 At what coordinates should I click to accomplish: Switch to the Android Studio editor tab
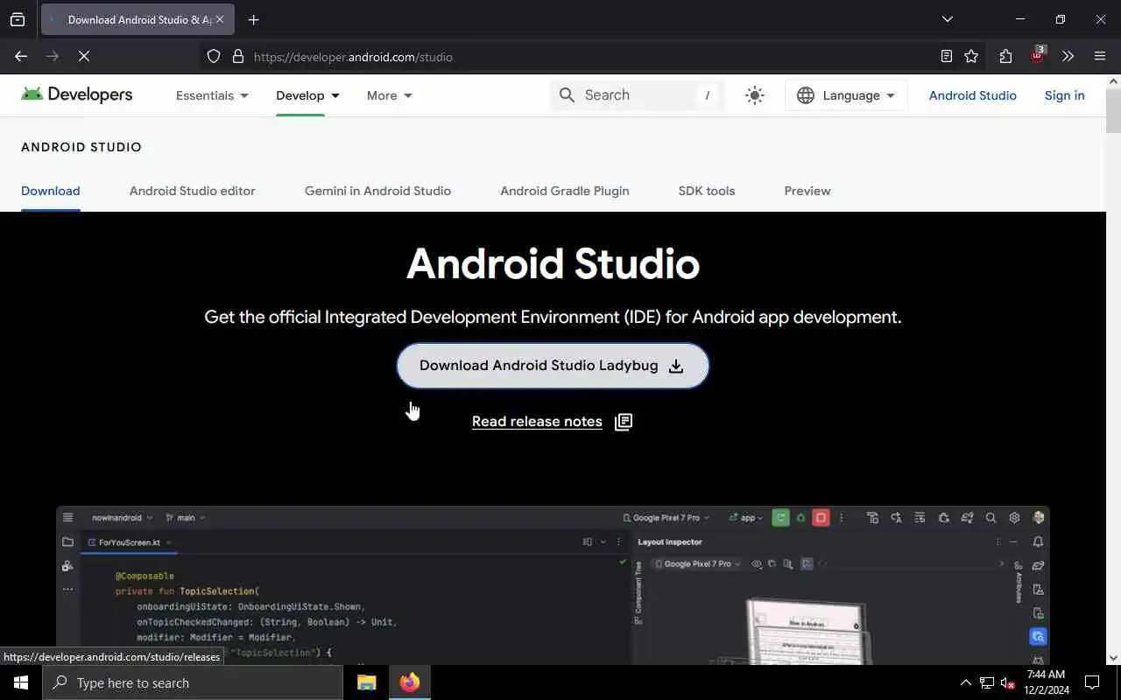tap(193, 191)
